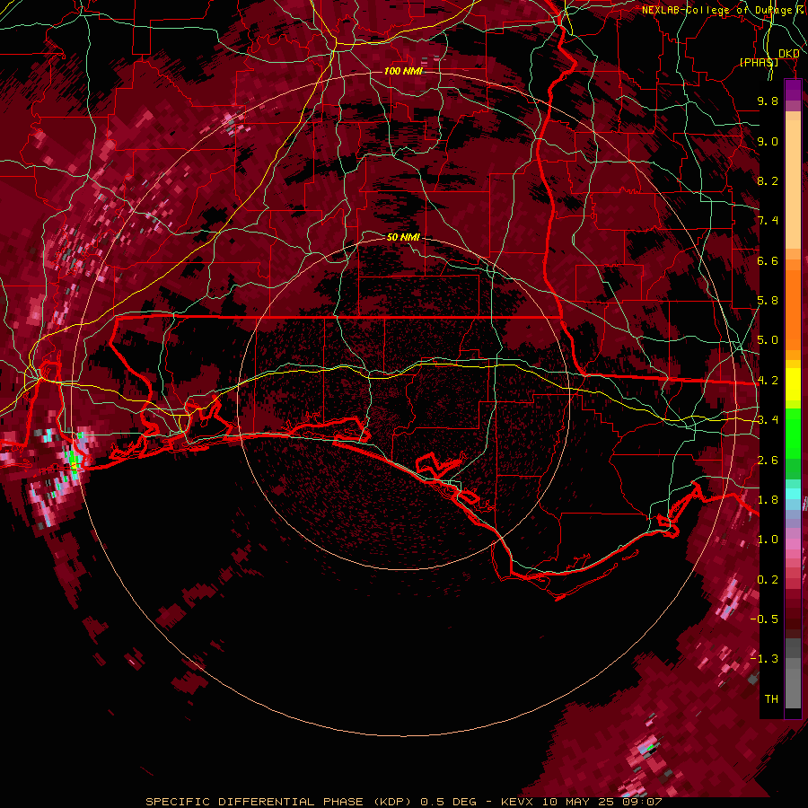This screenshot has height=808, width=808.
Task: Click the -0.5 value on the scale
Action: tap(764, 619)
